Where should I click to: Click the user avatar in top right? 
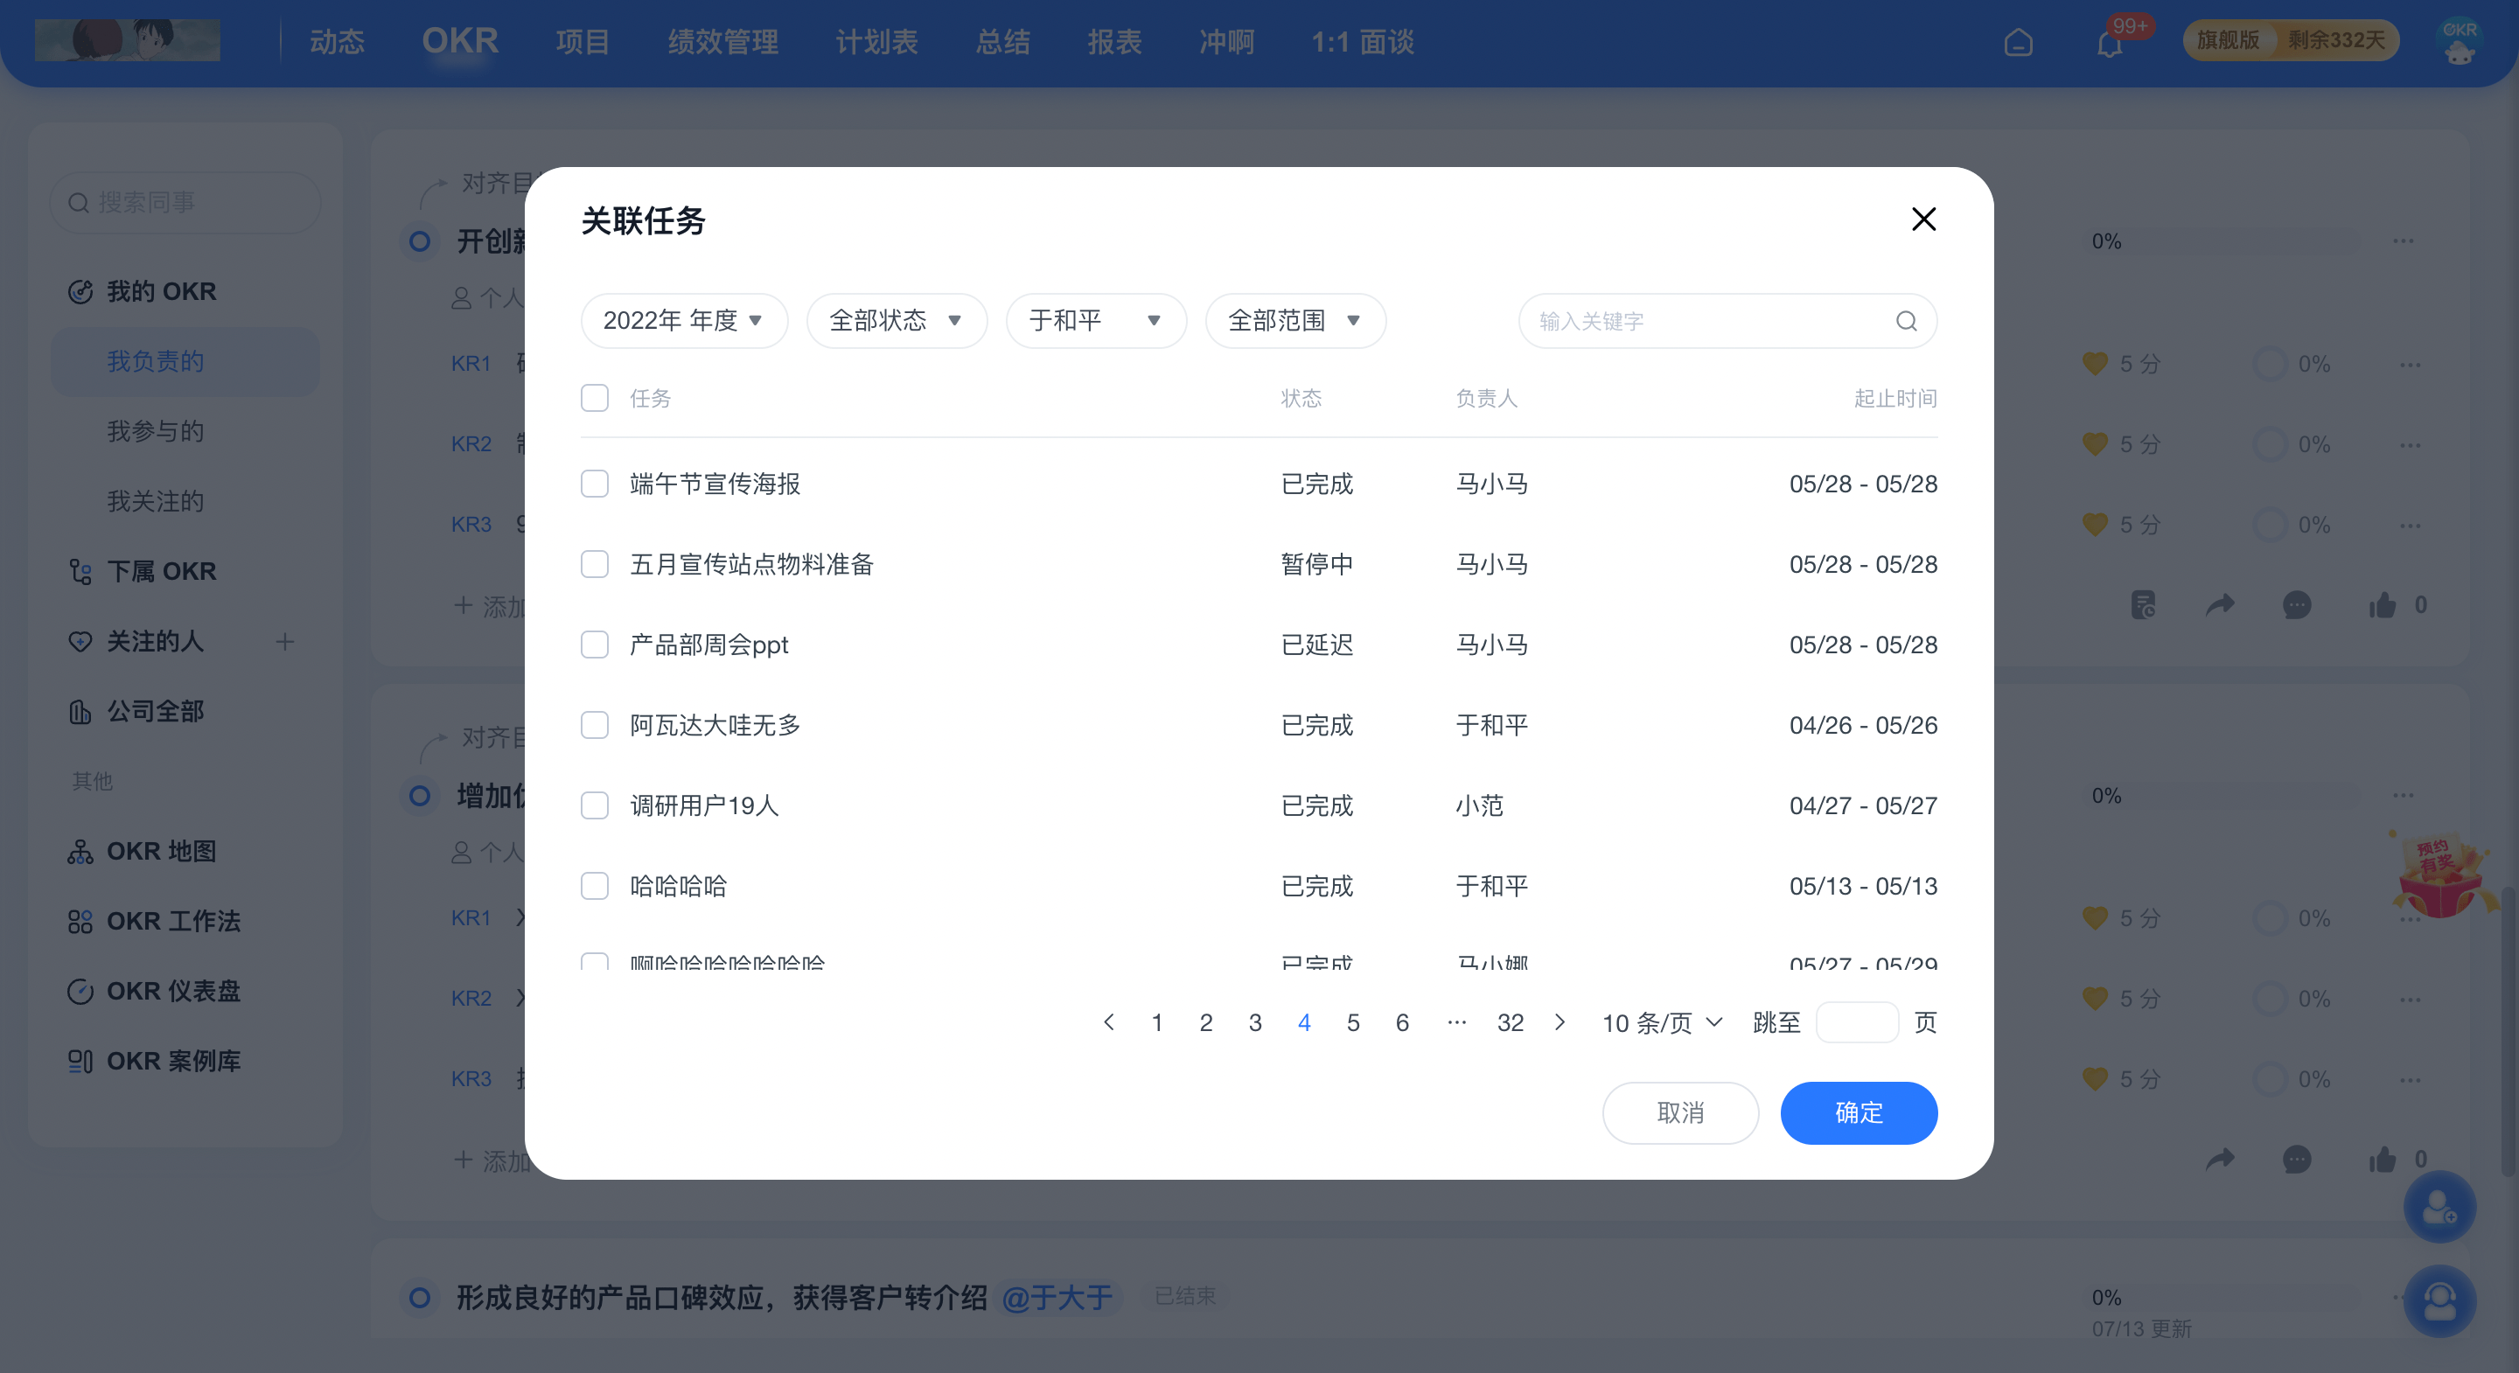tap(2460, 42)
